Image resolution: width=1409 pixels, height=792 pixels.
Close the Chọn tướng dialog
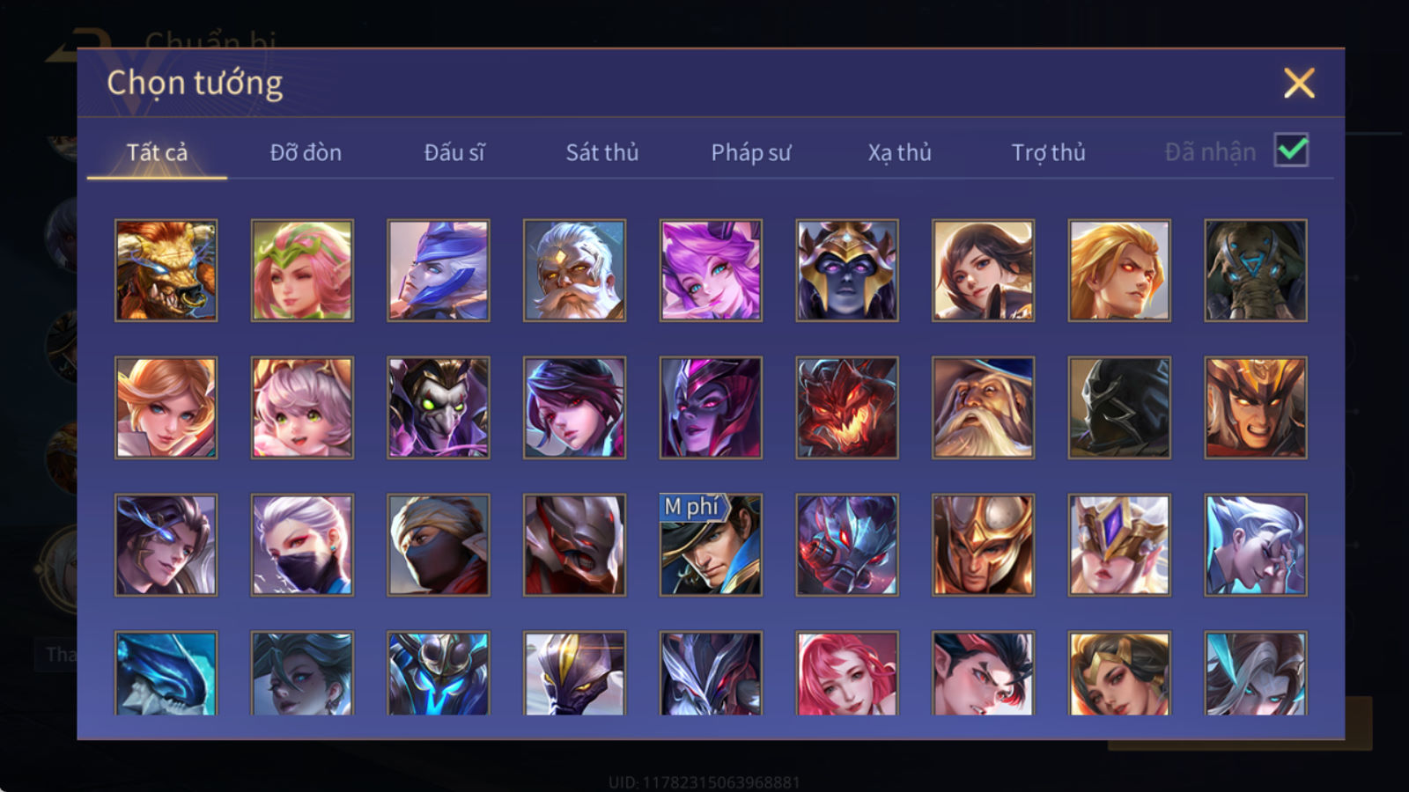(x=1299, y=83)
